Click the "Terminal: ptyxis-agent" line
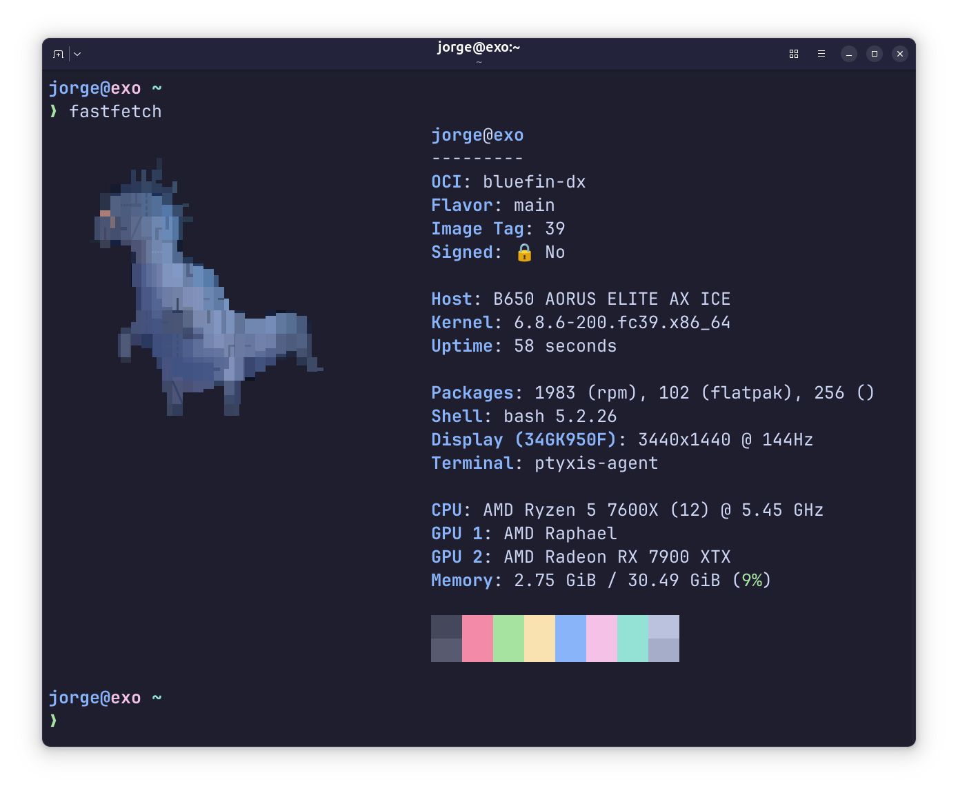This screenshot has width=958, height=793. pos(545,463)
